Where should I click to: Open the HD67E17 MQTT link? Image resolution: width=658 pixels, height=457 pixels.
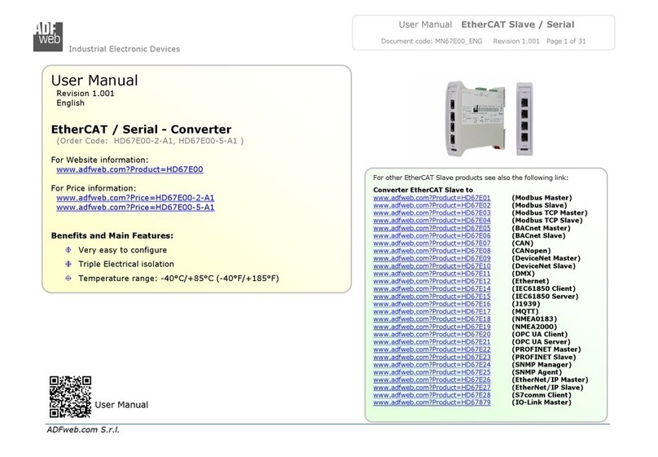point(432,311)
